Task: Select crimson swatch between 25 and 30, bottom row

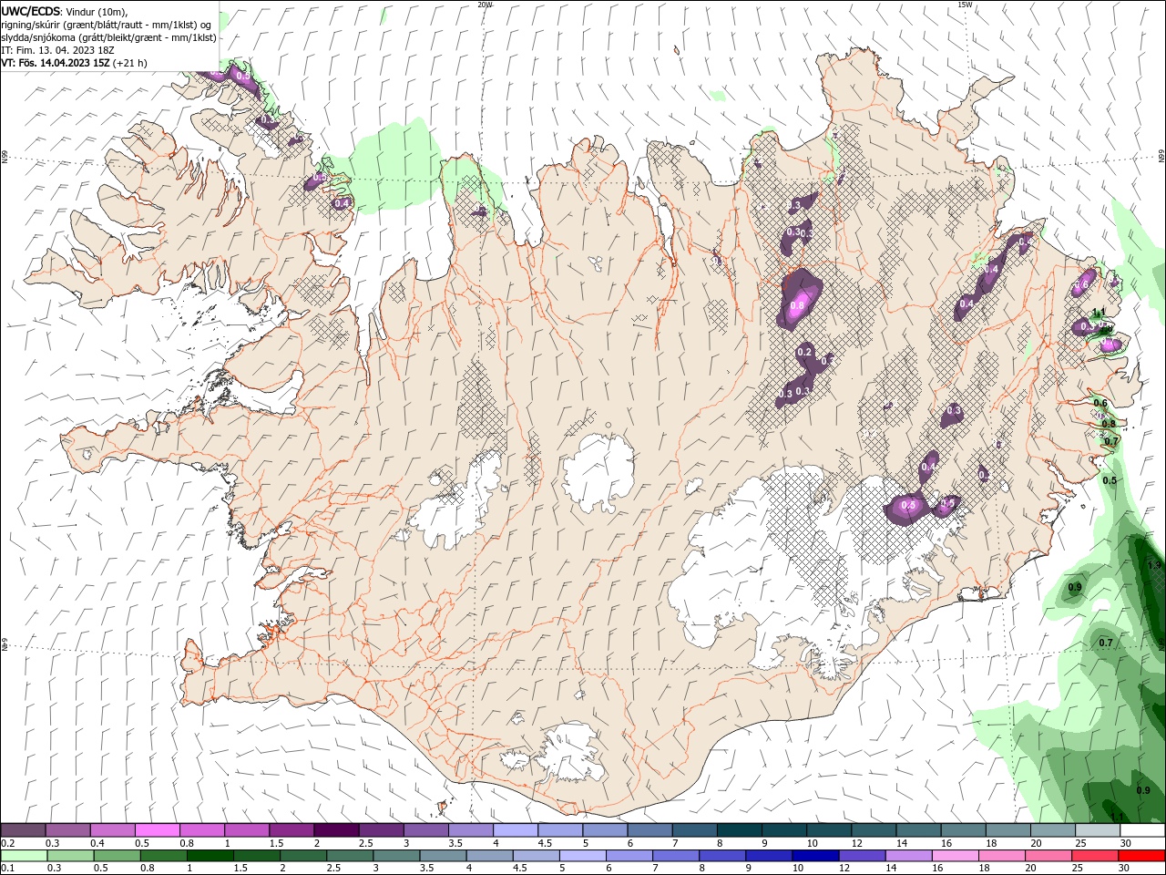Action: pos(1096,856)
